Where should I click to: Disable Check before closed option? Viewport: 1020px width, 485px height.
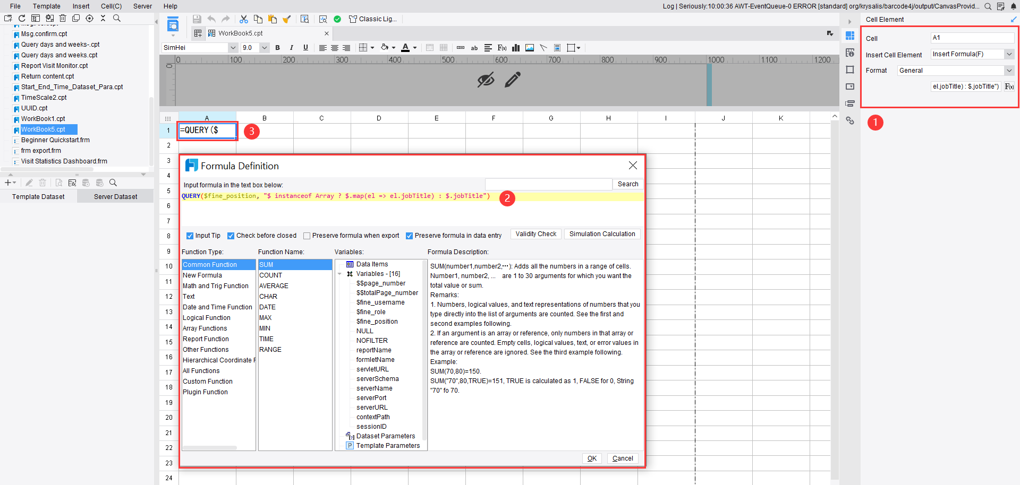231,236
